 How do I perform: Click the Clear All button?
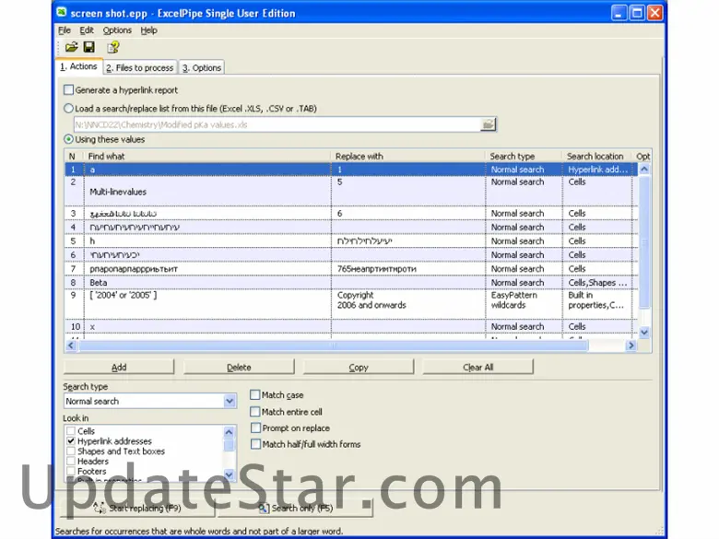coord(477,367)
